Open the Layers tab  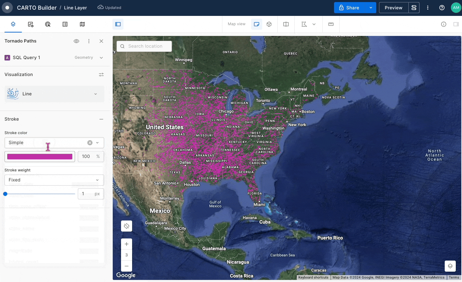tap(13, 24)
